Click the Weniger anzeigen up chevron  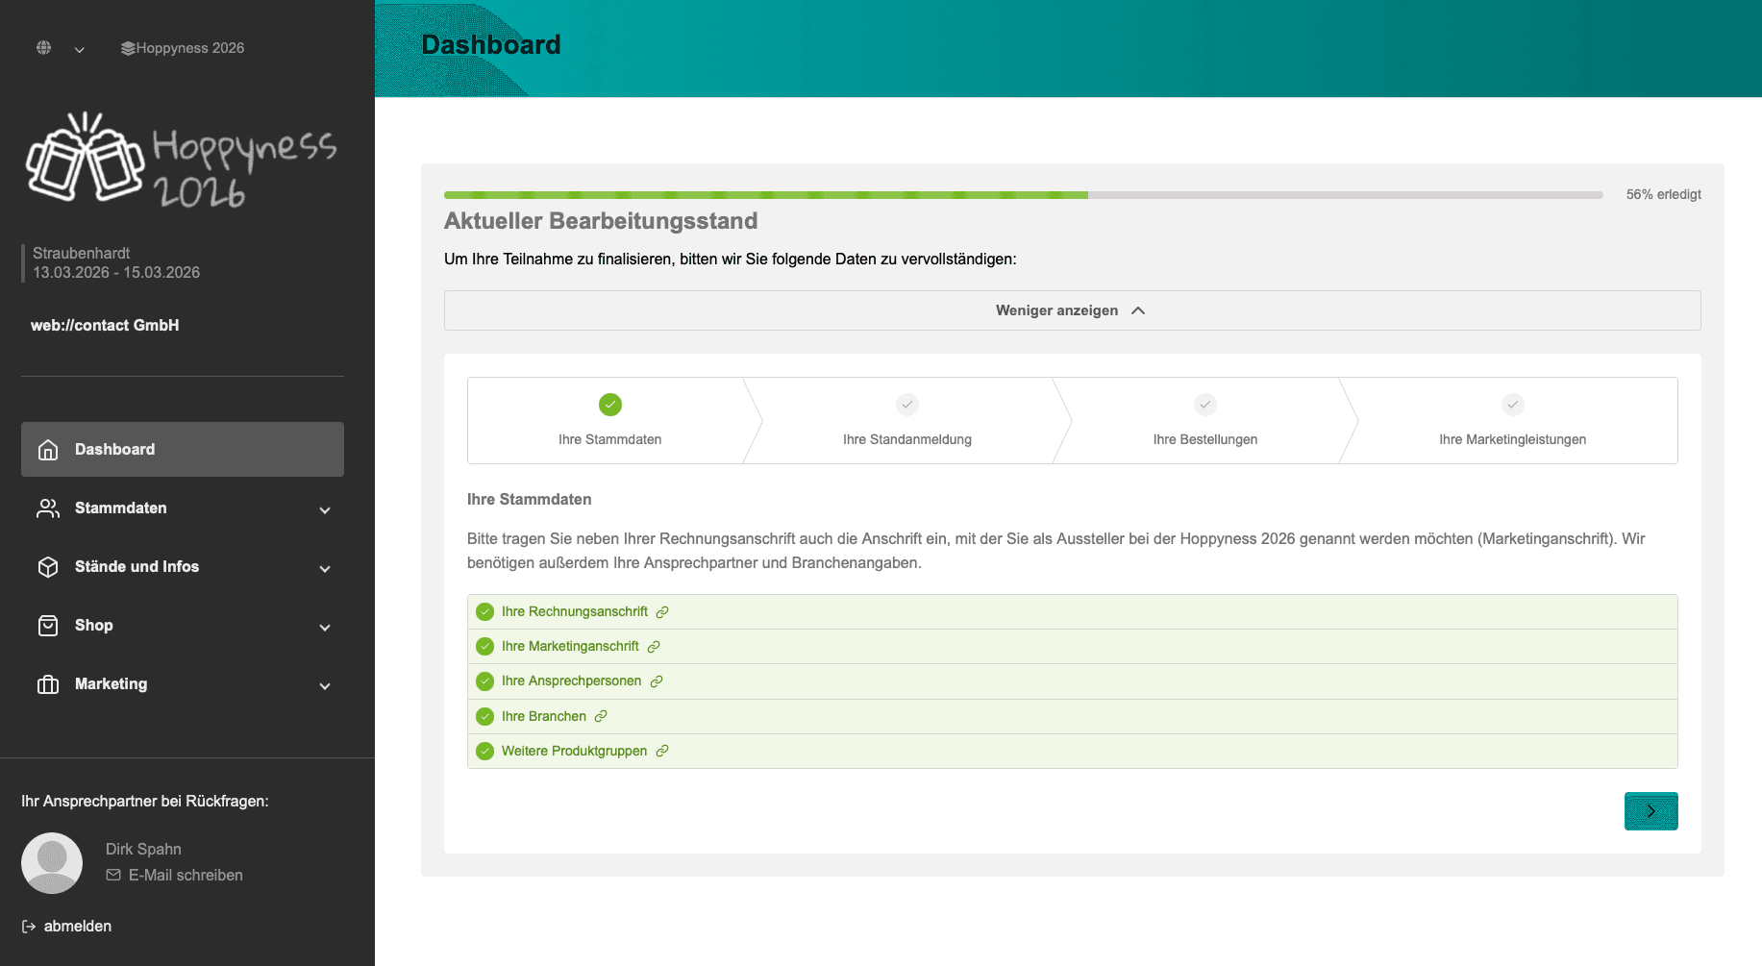(x=1138, y=310)
